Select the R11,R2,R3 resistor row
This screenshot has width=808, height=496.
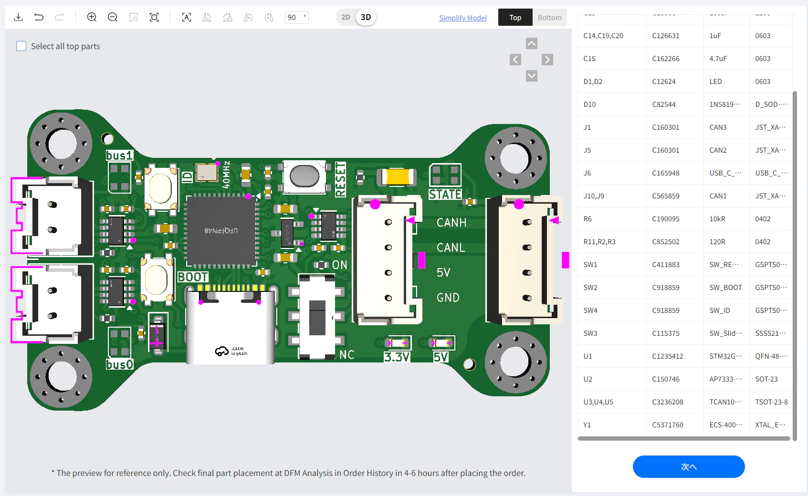pyautogui.click(x=685, y=242)
